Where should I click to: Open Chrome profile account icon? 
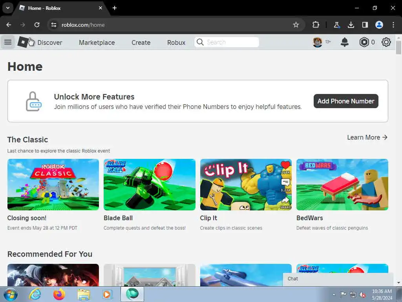pos(379,25)
